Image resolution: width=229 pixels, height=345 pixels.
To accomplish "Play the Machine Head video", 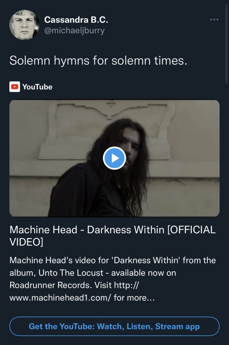I will point(115,158).
